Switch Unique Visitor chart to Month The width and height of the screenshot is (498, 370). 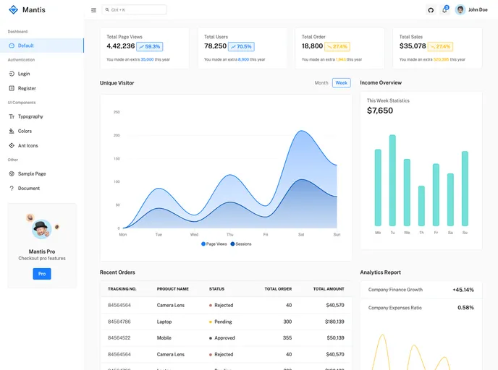[x=321, y=83]
